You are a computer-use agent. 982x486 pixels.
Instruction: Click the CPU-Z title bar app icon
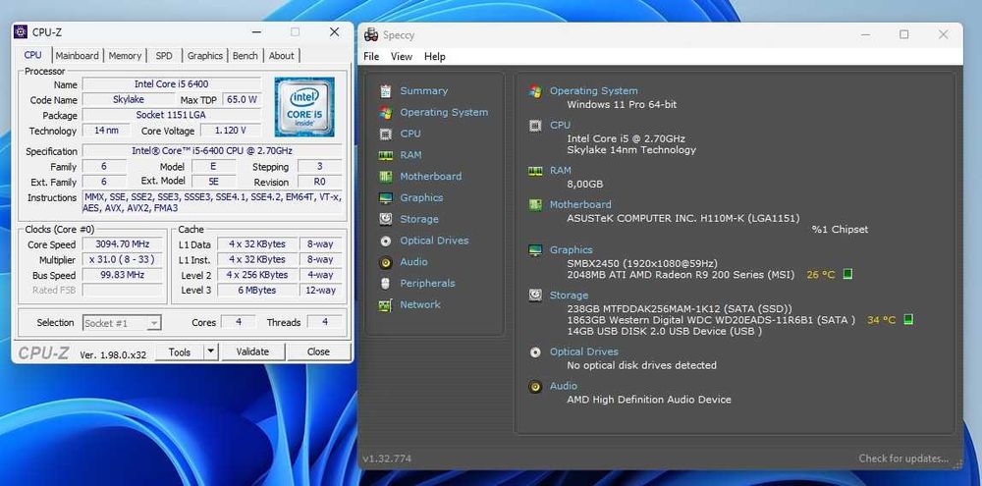[x=21, y=32]
